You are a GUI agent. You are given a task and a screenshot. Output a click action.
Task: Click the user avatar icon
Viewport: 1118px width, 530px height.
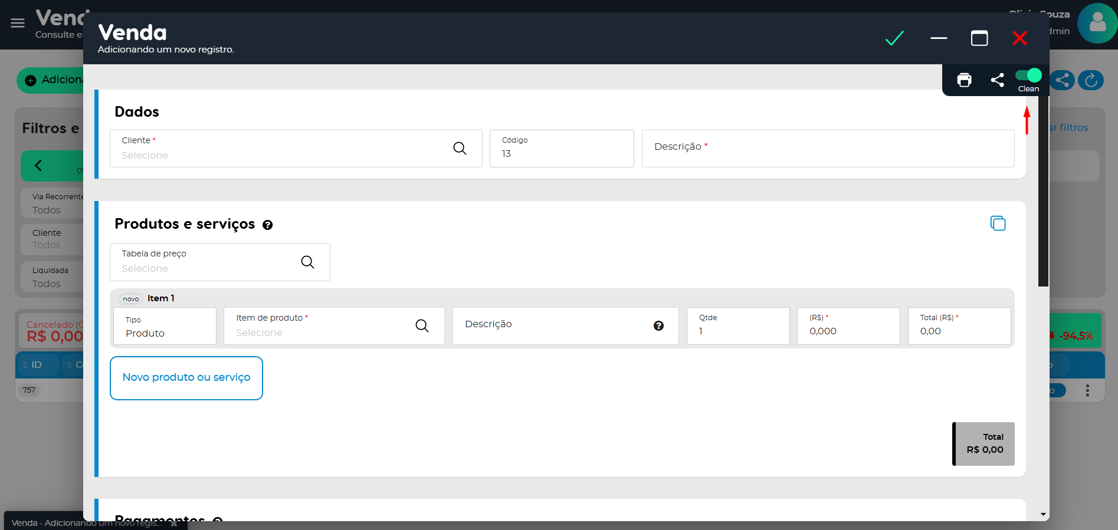click(1097, 24)
